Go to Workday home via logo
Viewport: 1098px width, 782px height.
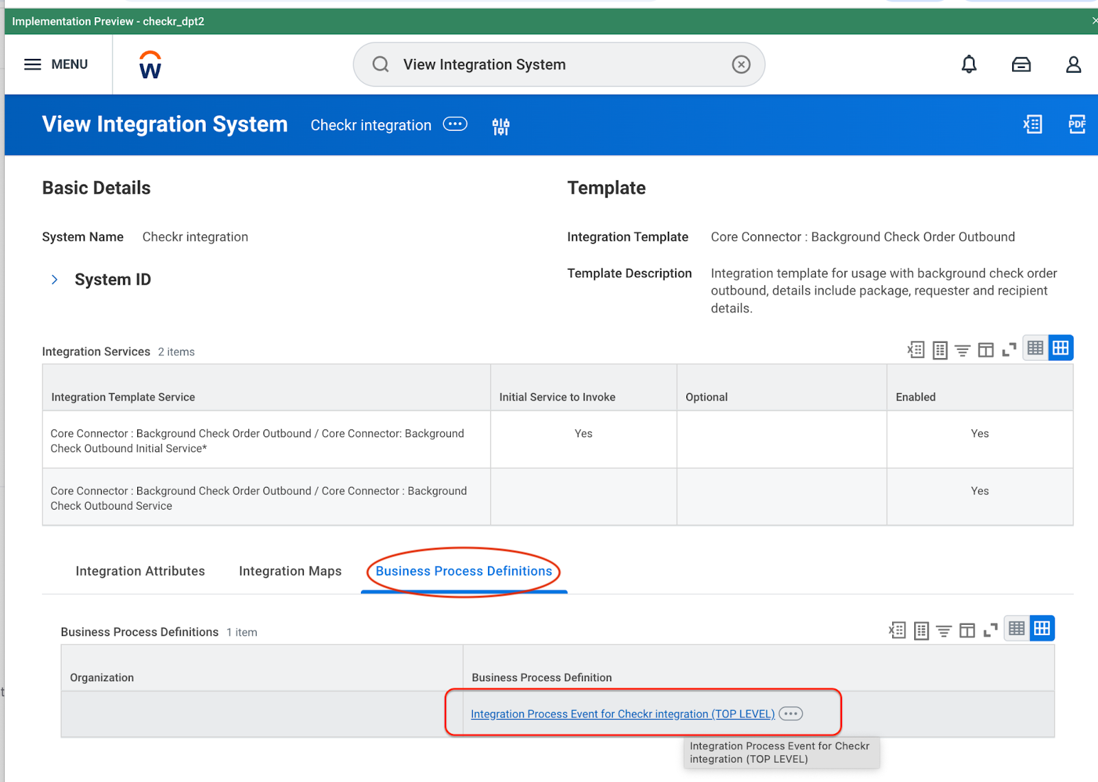tap(150, 65)
